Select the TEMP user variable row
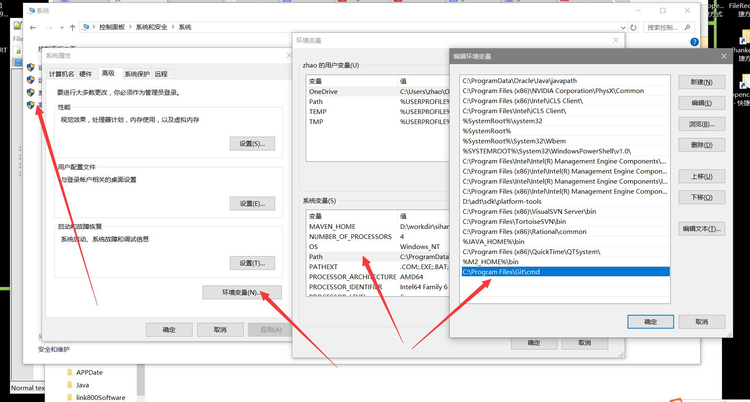The height and width of the screenshot is (402, 750). 378,112
